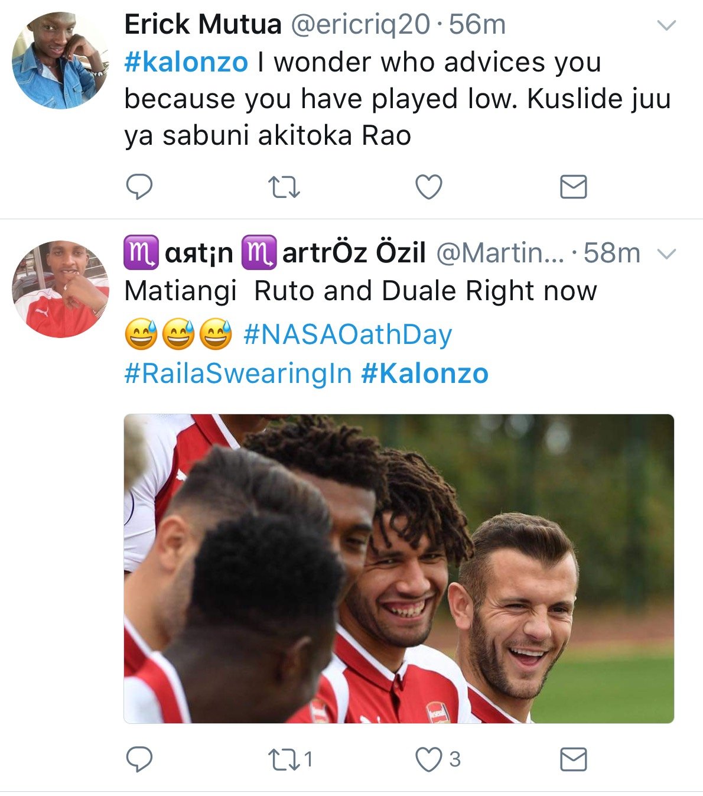Share Erick Mutua's tweet via message
The image size is (703, 796).
[573, 187]
